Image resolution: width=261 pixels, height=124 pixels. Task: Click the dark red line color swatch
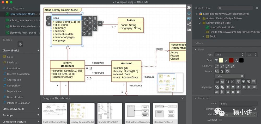(x=231, y=60)
